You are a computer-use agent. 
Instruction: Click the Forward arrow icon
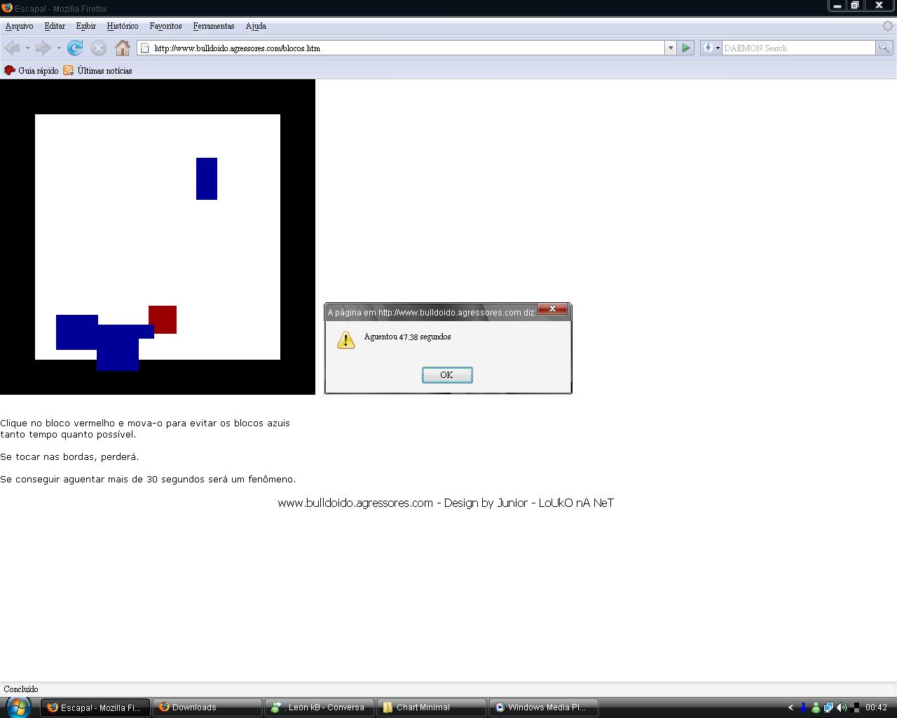point(43,48)
